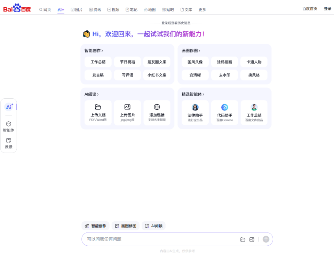Image resolution: width=334 pixels, height=254 pixels.
Task: Choose the 发言稿 prompt
Action: pyautogui.click(x=98, y=75)
